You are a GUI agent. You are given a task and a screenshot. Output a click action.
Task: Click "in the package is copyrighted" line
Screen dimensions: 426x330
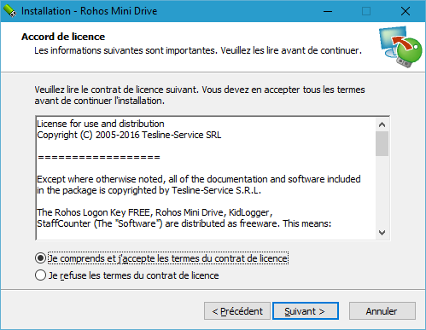point(149,190)
